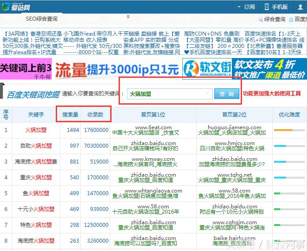Image resolution: width=307 pixels, height=251 pixels.
Task: Open www.cqhgjm.com result link
Action: (235, 222)
